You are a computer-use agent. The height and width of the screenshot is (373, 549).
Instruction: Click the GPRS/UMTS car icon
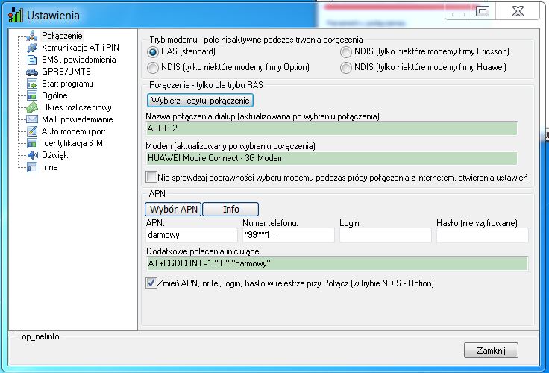[32, 72]
